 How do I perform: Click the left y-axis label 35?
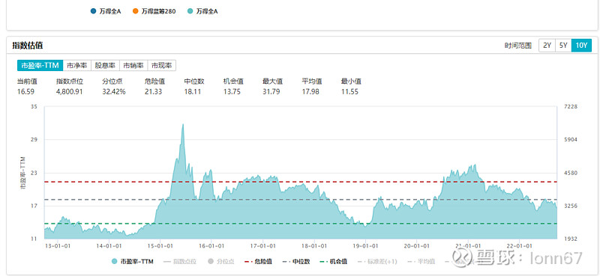click(x=34, y=106)
